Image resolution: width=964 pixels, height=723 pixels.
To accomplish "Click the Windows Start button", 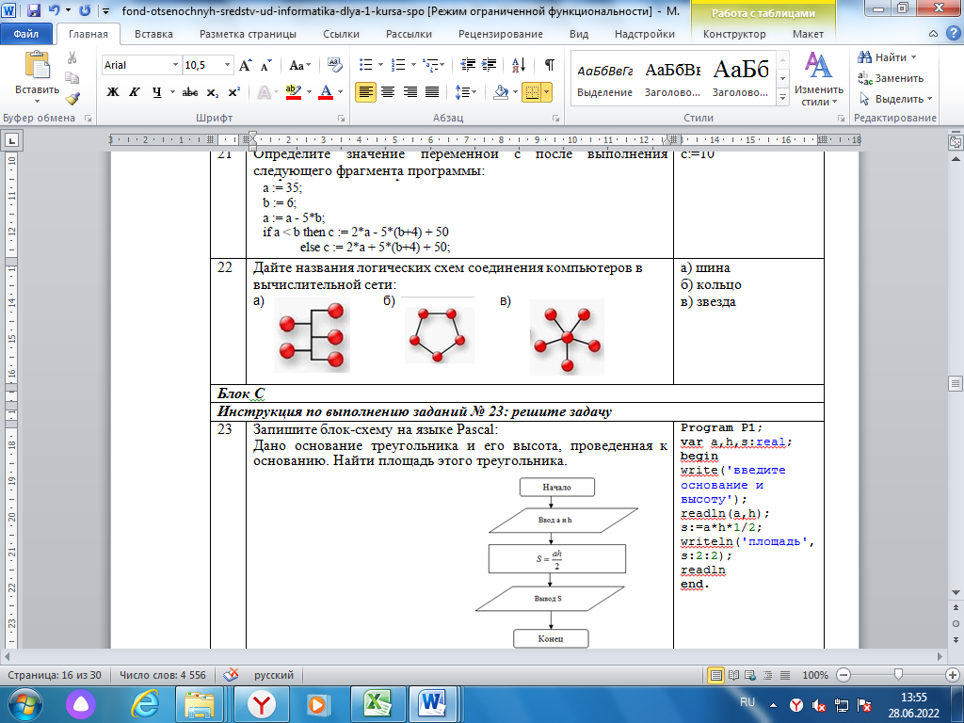I will (25, 704).
